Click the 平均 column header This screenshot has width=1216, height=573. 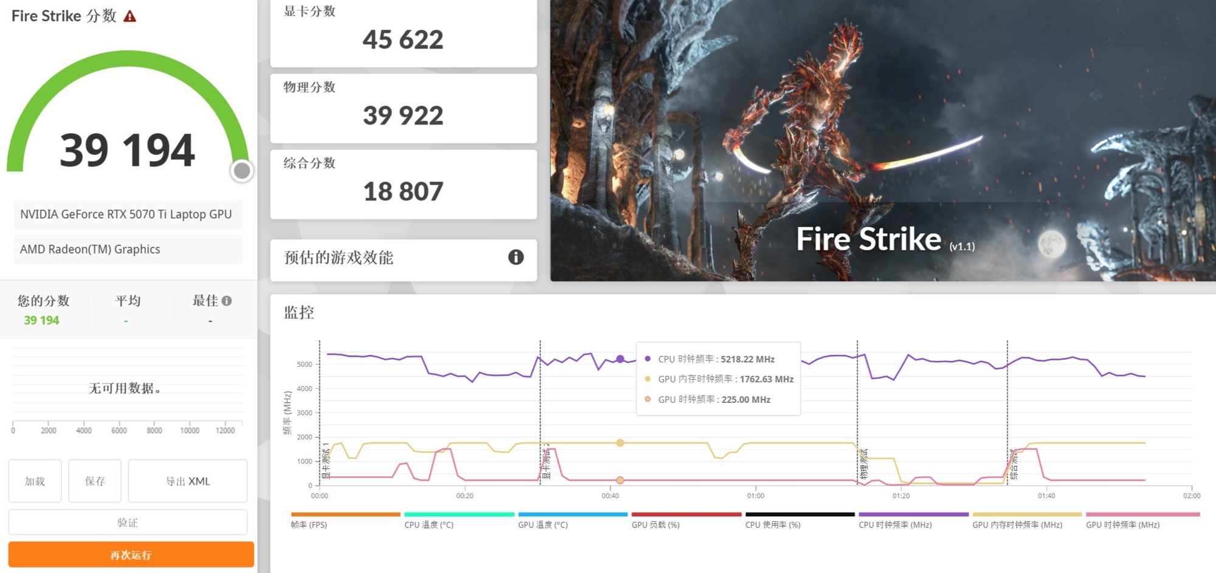(128, 301)
